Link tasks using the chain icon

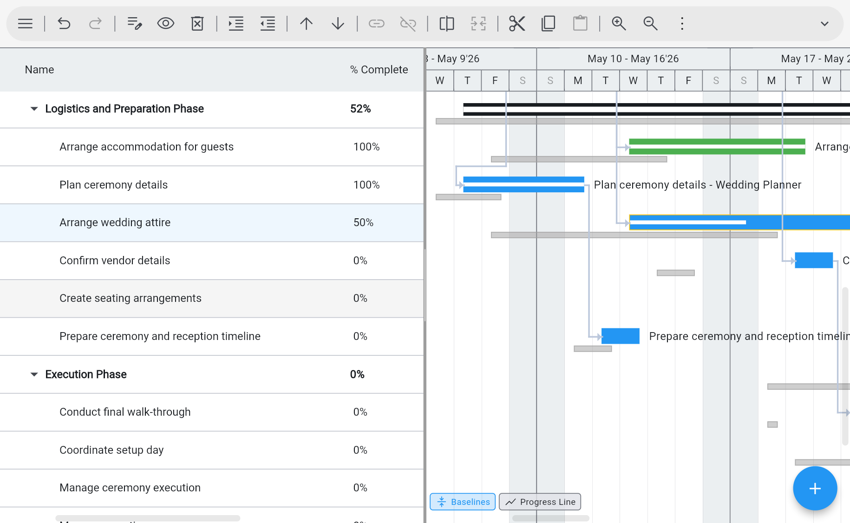pos(376,23)
